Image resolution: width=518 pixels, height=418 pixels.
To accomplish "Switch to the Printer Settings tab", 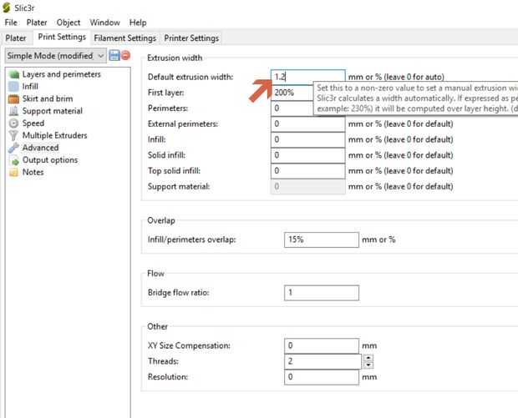I will [191, 38].
